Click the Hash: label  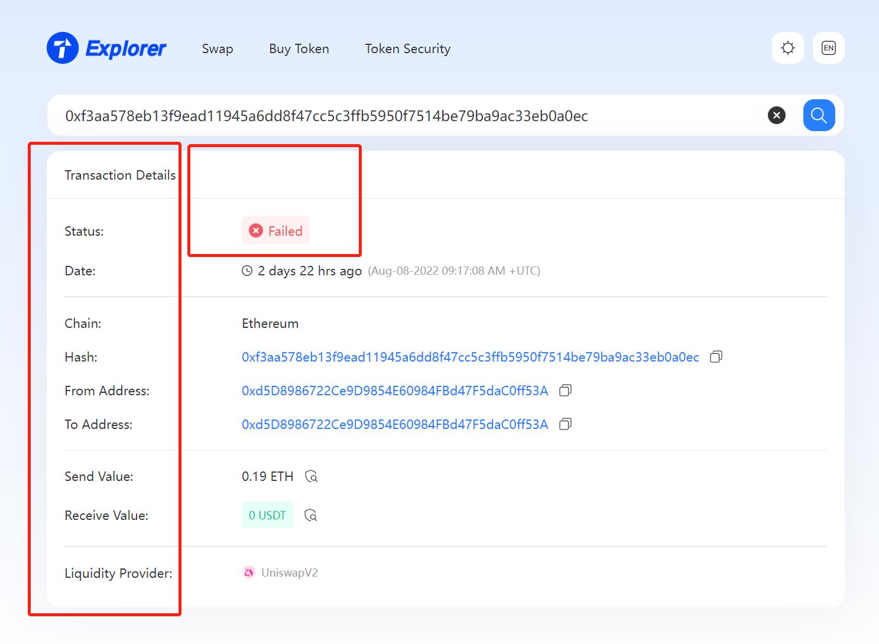click(81, 357)
